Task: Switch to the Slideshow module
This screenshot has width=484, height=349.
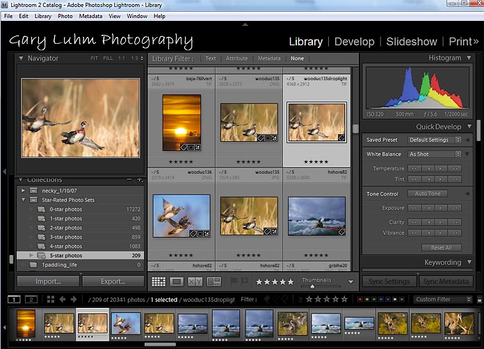Action: coord(412,42)
